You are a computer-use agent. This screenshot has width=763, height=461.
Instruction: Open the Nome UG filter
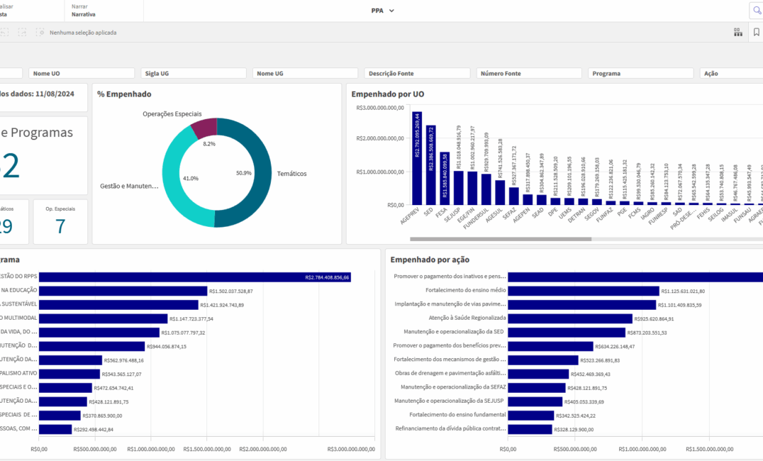(x=306, y=73)
